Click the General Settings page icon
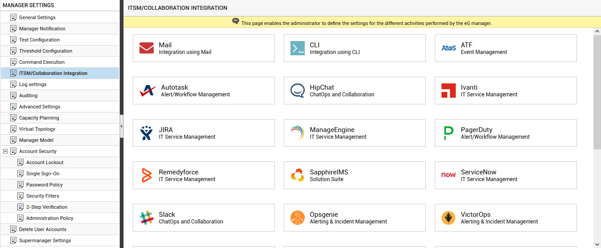 pyautogui.click(x=13, y=17)
